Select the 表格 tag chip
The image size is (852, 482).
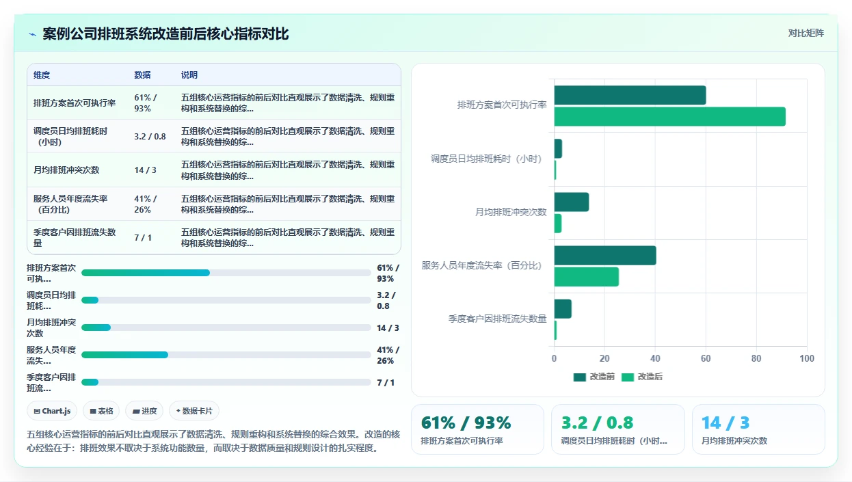[101, 411]
